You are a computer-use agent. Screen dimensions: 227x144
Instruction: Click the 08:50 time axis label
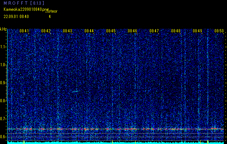[219, 31]
